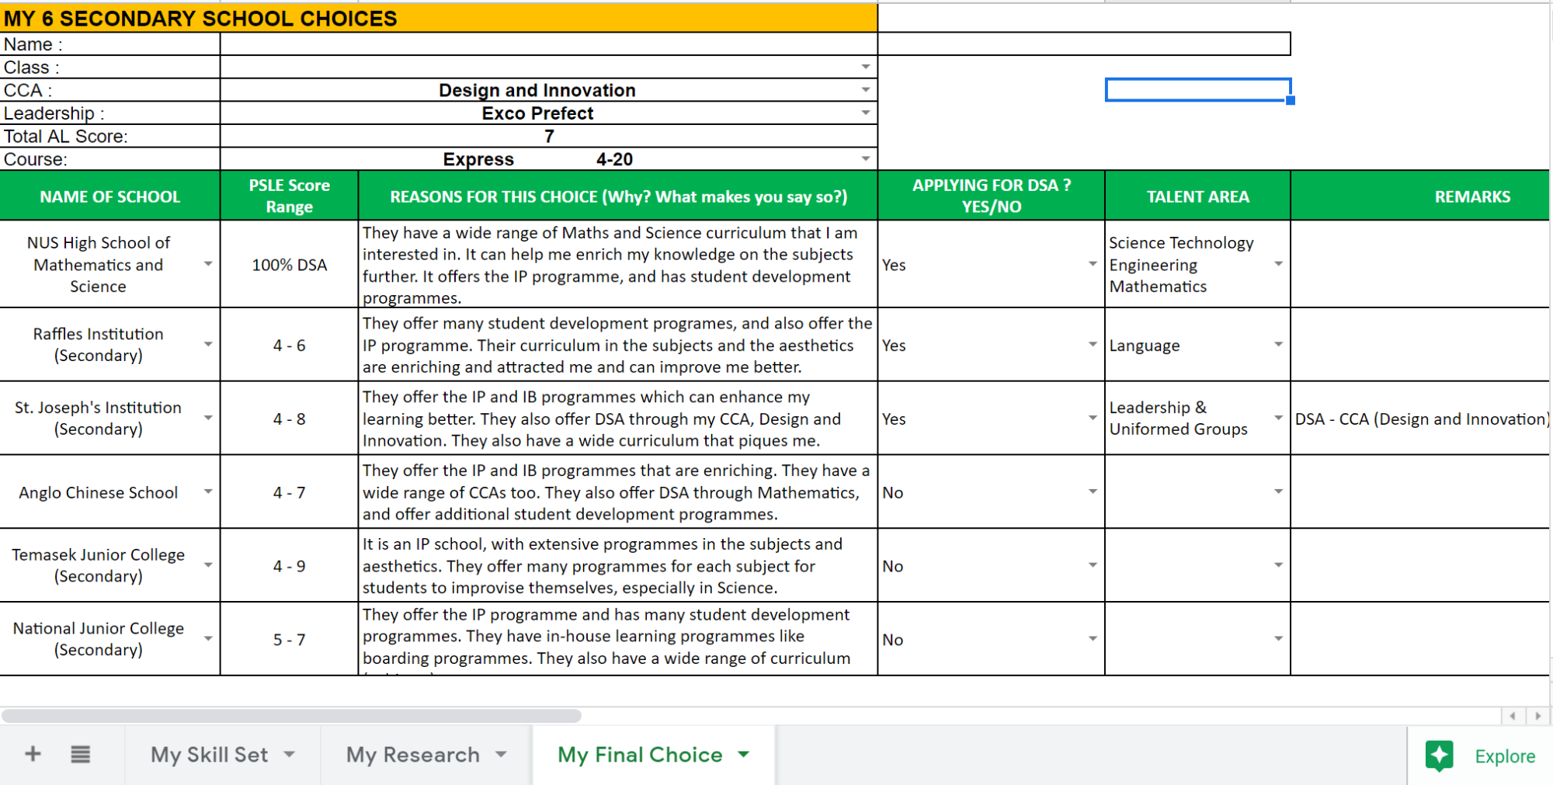
Task: Click APPLYING FOR DSA header cell
Action: (x=991, y=196)
